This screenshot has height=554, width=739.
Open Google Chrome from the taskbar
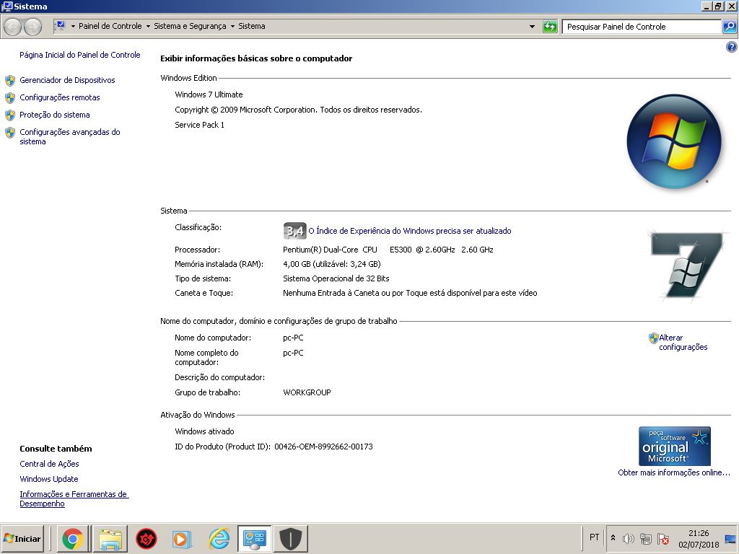(x=73, y=538)
